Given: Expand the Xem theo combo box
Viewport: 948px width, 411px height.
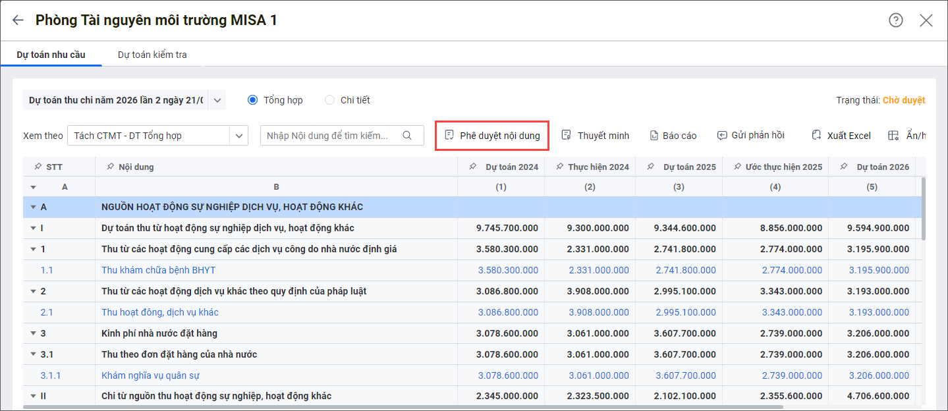Looking at the screenshot, I should [238, 136].
